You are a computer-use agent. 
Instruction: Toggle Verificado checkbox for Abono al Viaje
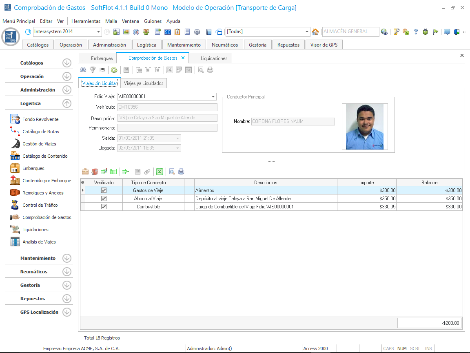click(x=104, y=199)
